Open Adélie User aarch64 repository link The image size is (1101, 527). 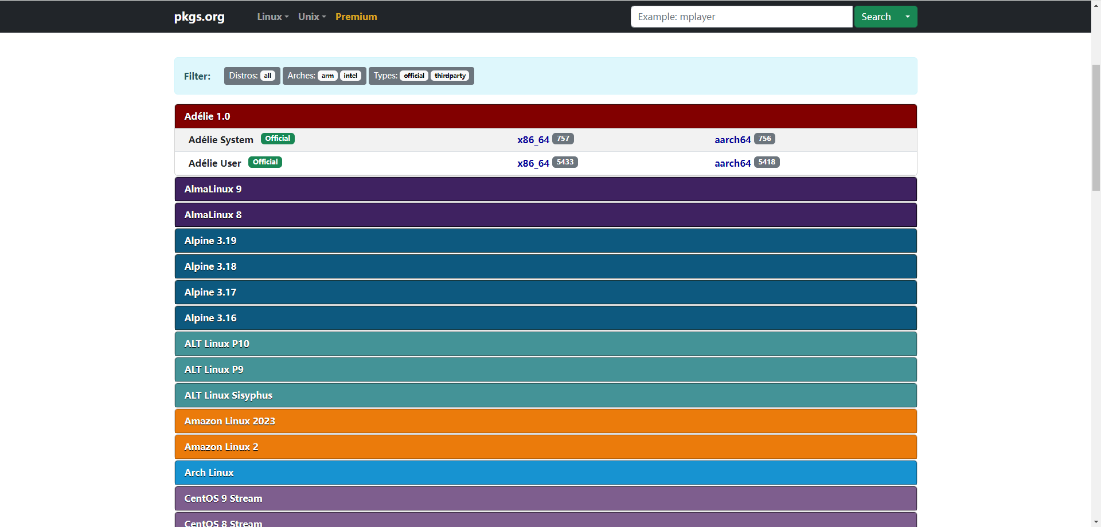coord(732,163)
